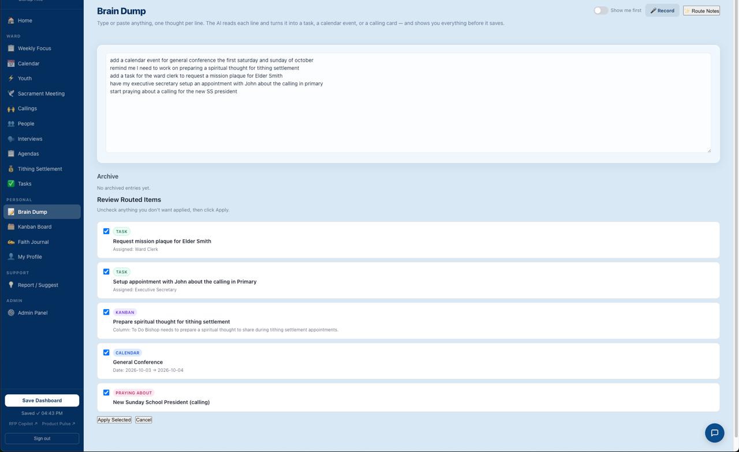This screenshot has height=452, width=739.
Task: Click the Faith Journal writing icon
Action: [x=11, y=242]
